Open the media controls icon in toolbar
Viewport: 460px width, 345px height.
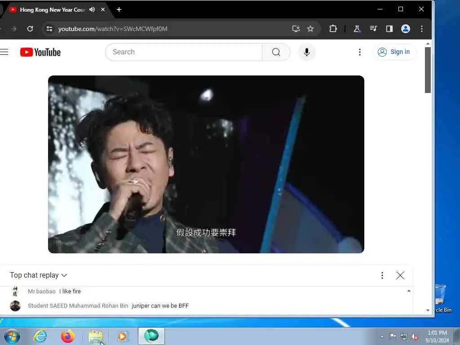373,29
